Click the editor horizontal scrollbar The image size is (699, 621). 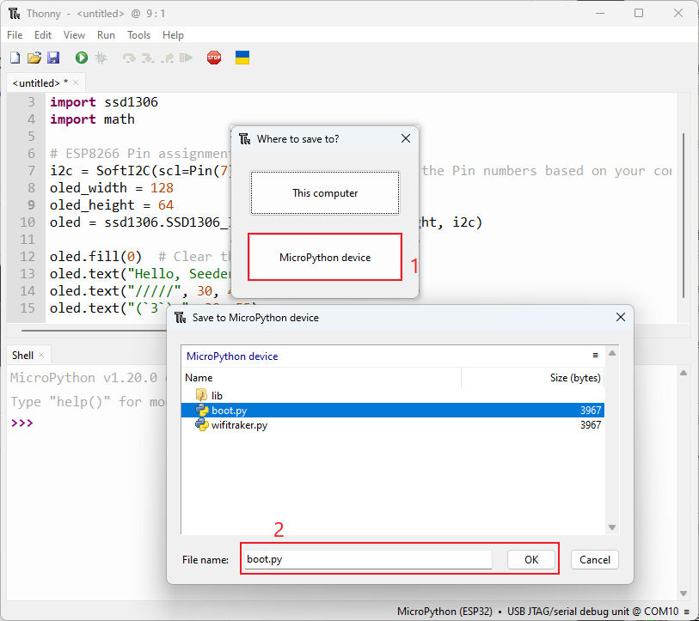(94, 331)
